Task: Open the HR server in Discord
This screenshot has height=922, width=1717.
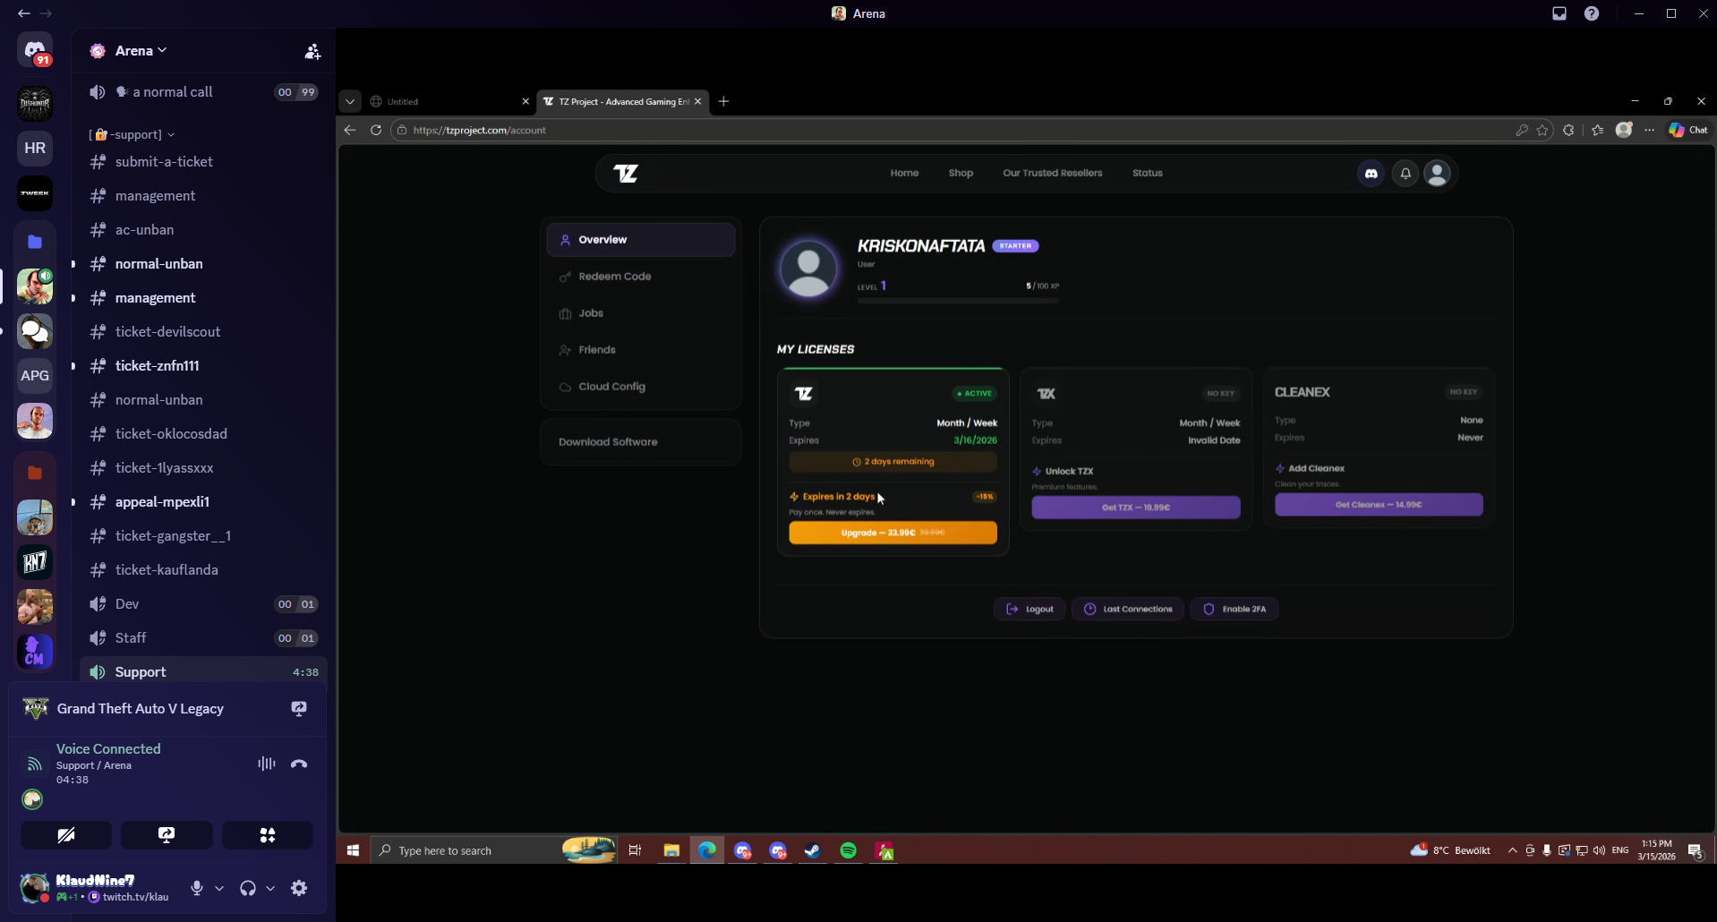Action: coord(35,148)
